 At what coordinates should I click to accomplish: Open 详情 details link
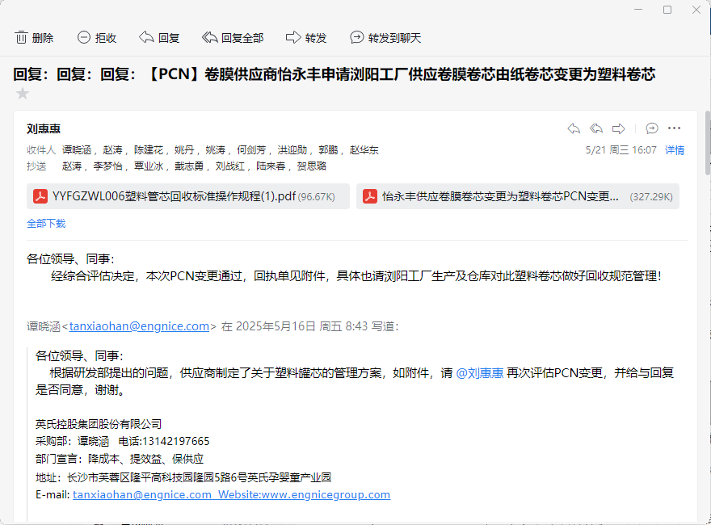coord(675,150)
